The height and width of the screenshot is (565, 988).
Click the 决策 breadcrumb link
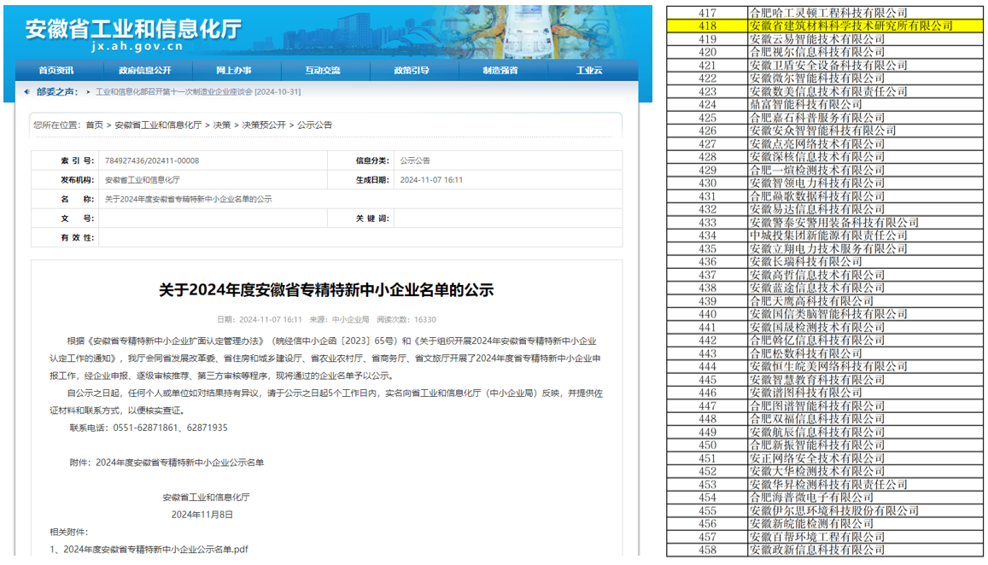[222, 125]
